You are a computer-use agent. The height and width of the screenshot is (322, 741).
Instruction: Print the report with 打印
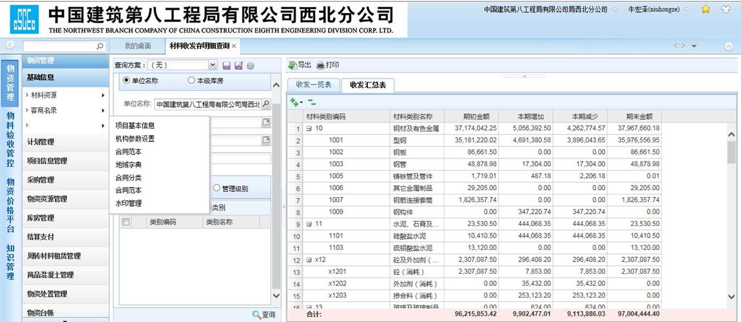[x=327, y=65]
